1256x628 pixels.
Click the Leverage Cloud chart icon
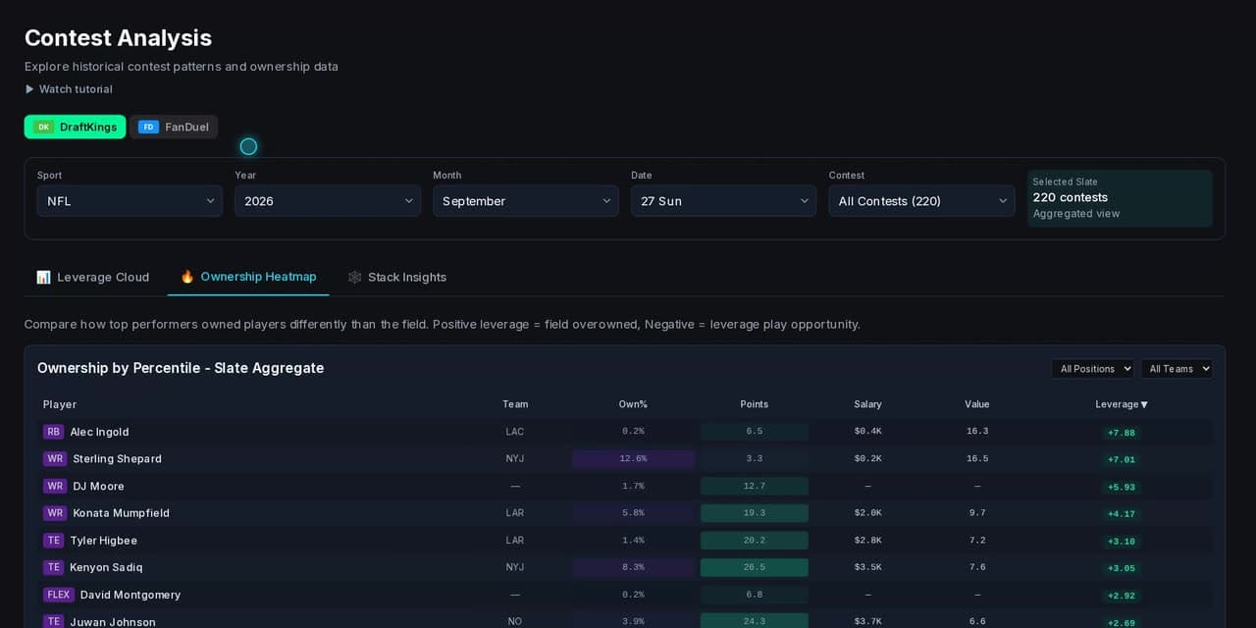(x=43, y=277)
